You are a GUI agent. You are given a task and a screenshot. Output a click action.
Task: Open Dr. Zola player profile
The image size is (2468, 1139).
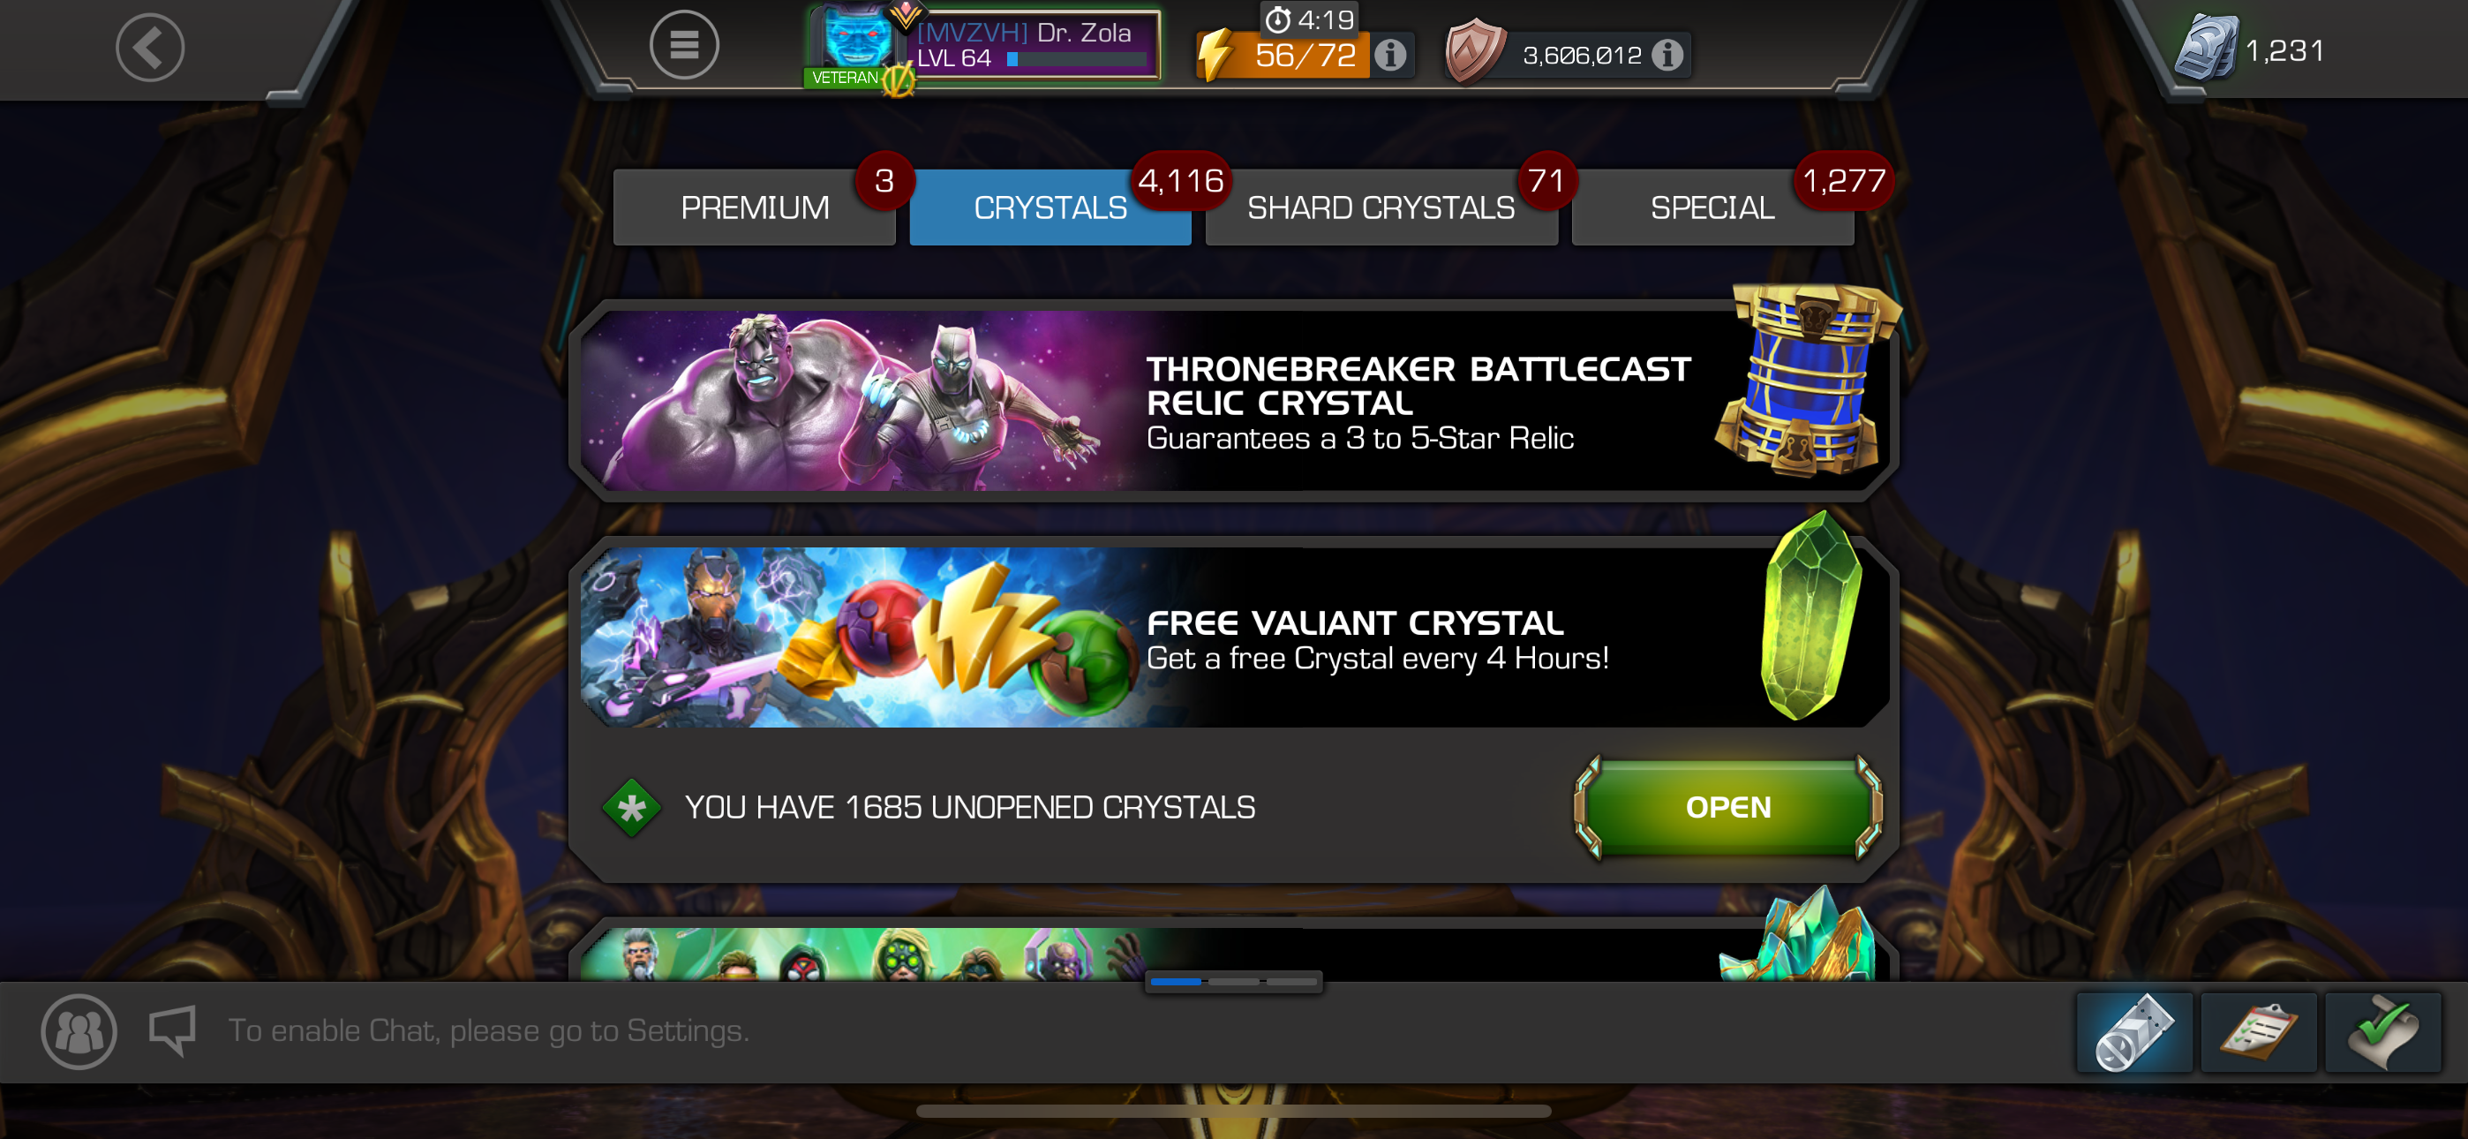point(984,46)
